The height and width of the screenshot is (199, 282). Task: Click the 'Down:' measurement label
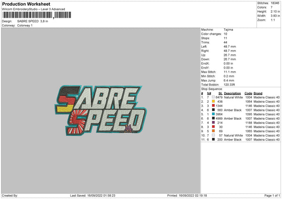click(x=205, y=59)
